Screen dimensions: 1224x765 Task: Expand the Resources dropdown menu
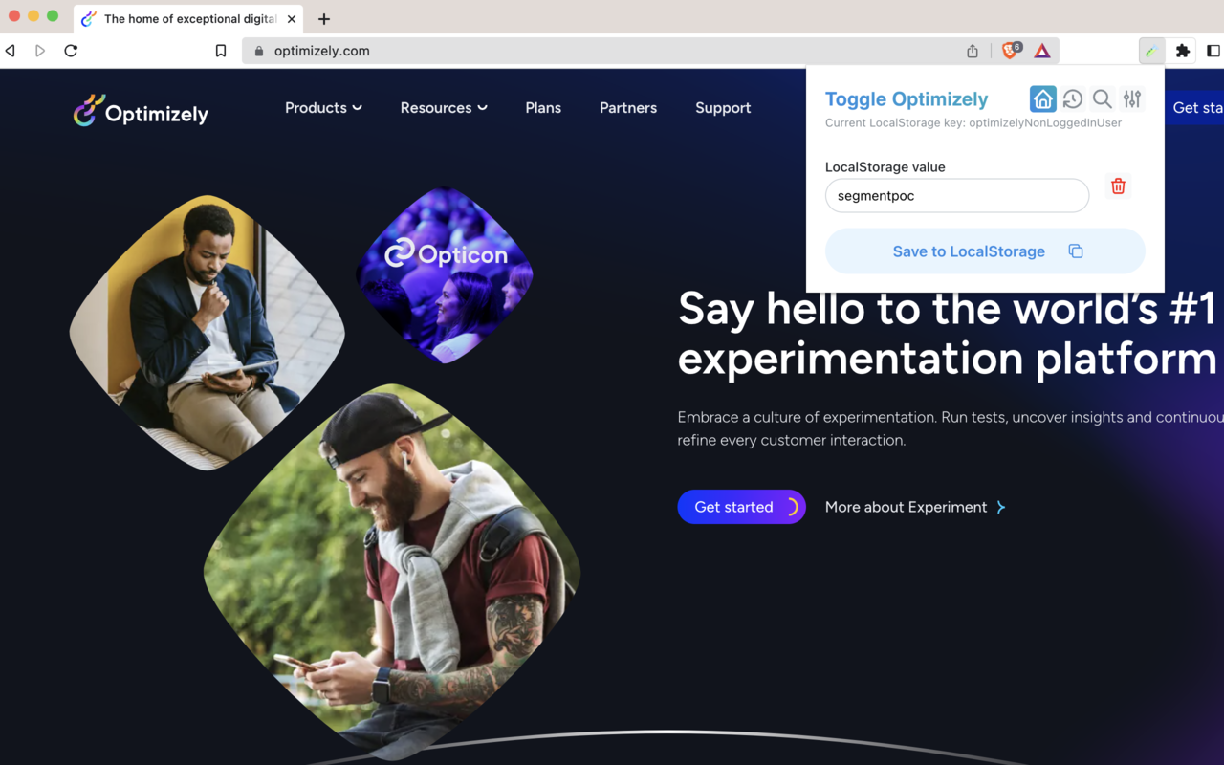tap(443, 108)
